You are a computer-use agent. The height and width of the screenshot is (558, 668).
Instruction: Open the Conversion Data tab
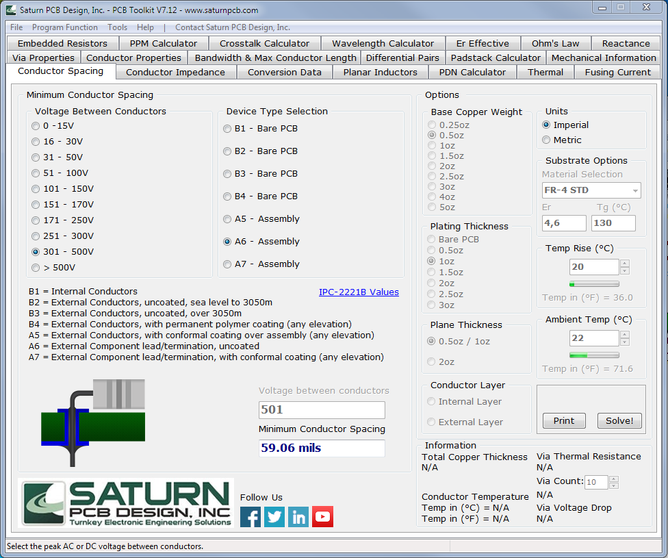coord(285,72)
